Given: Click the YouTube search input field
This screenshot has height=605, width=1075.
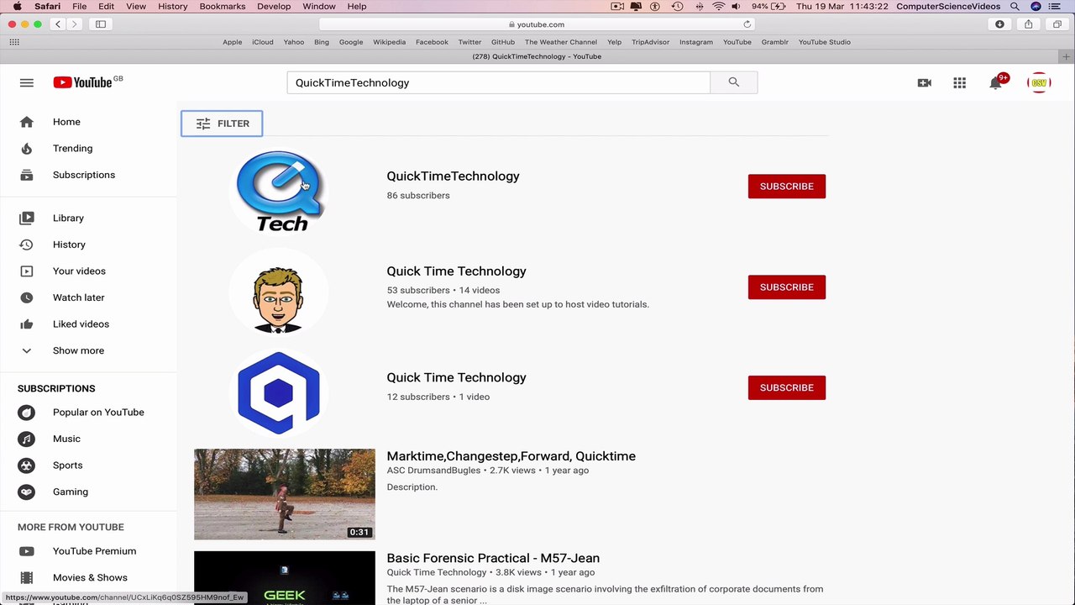Looking at the screenshot, I should (499, 82).
